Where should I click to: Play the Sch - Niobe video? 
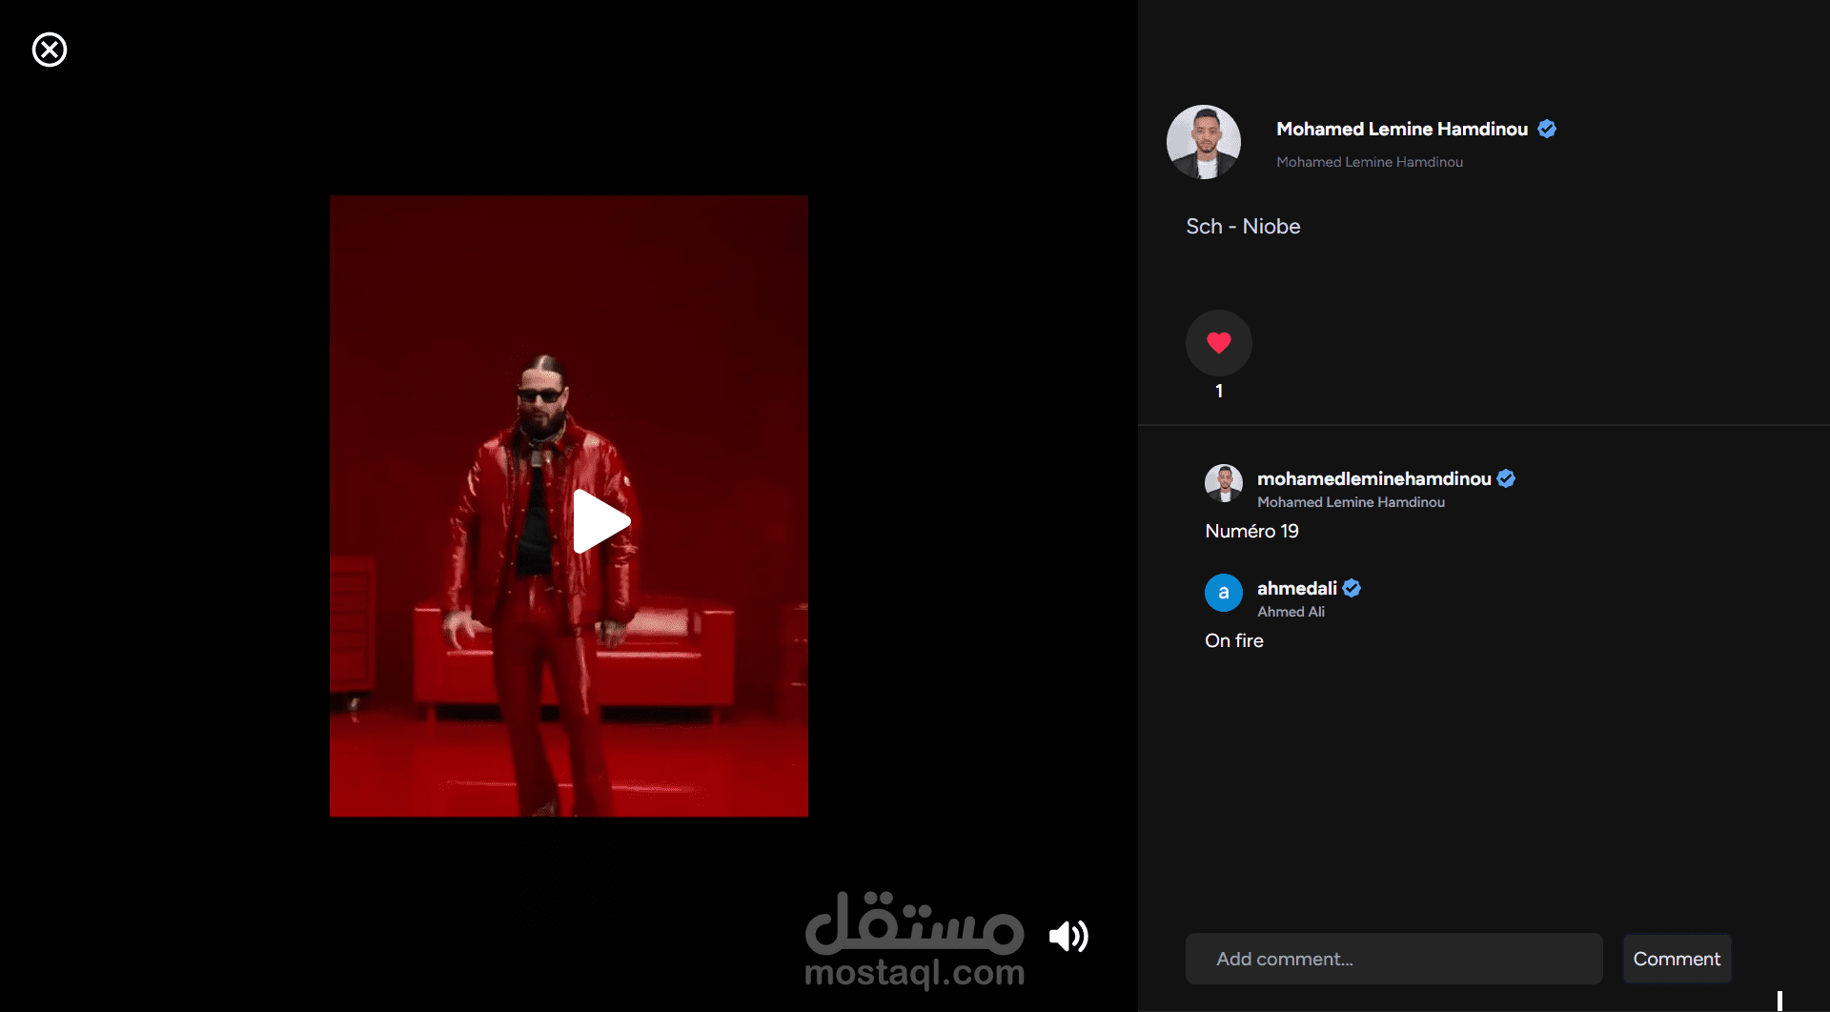(x=600, y=521)
